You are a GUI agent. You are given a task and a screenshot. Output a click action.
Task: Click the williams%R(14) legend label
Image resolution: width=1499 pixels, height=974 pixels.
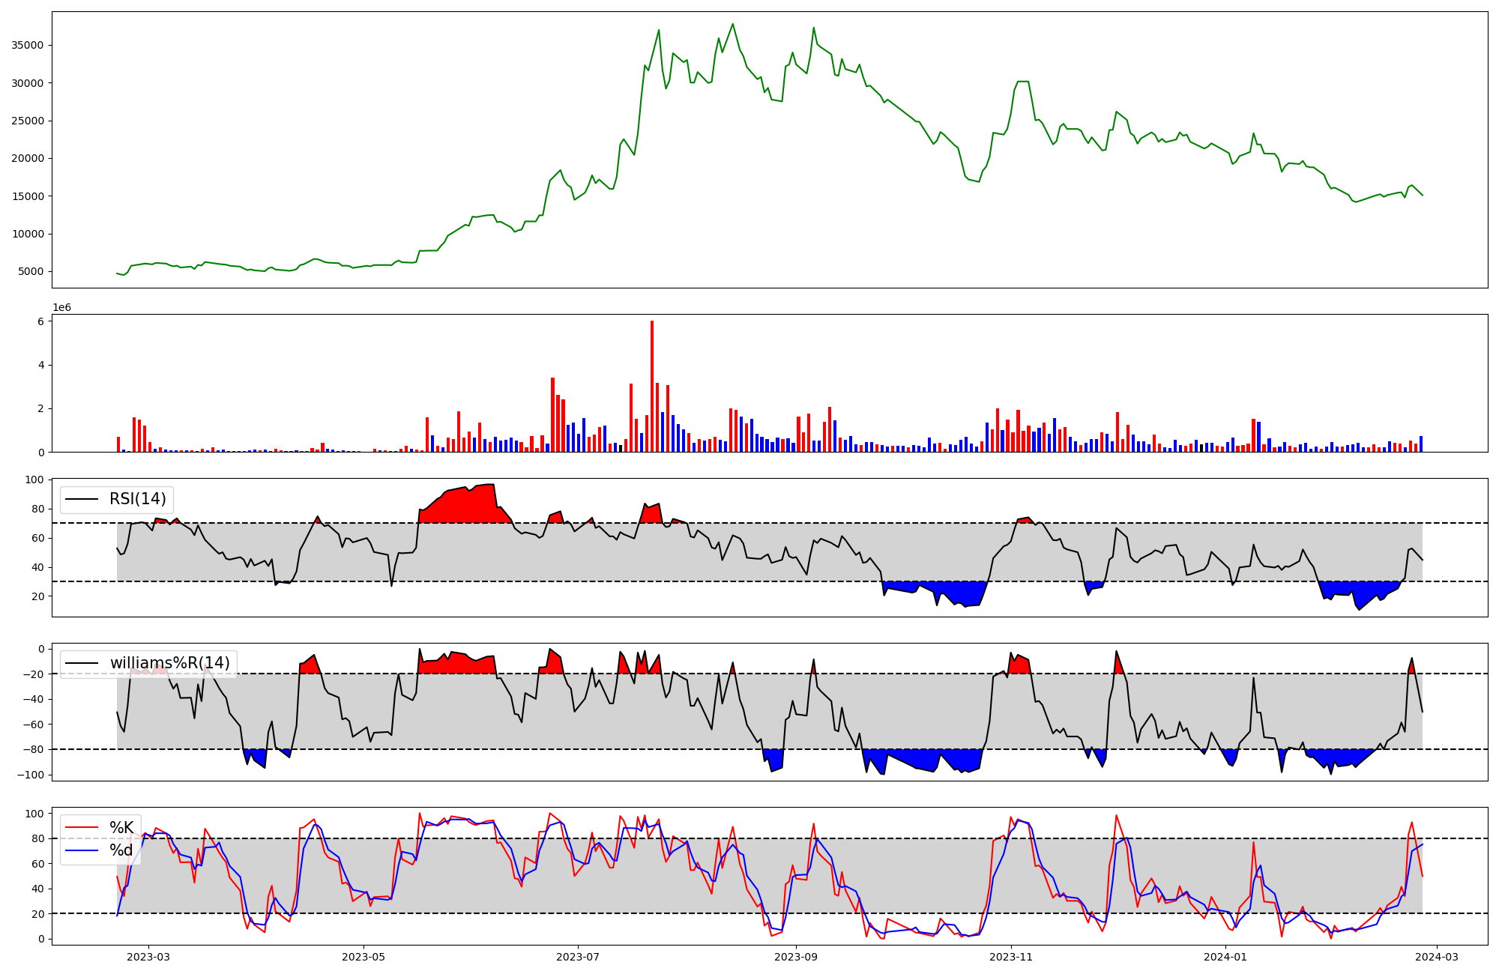tap(169, 663)
